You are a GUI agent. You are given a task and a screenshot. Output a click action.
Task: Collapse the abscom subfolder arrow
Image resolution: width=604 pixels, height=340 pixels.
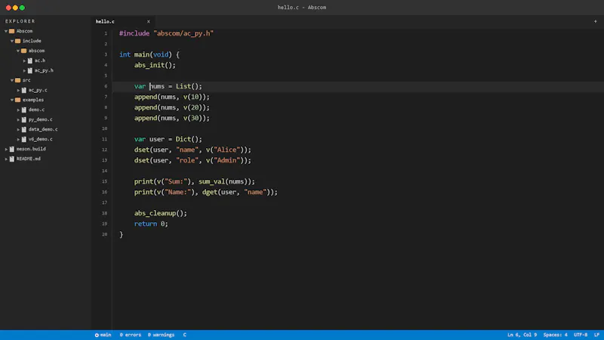pyautogui.click(x=18, y=51)
